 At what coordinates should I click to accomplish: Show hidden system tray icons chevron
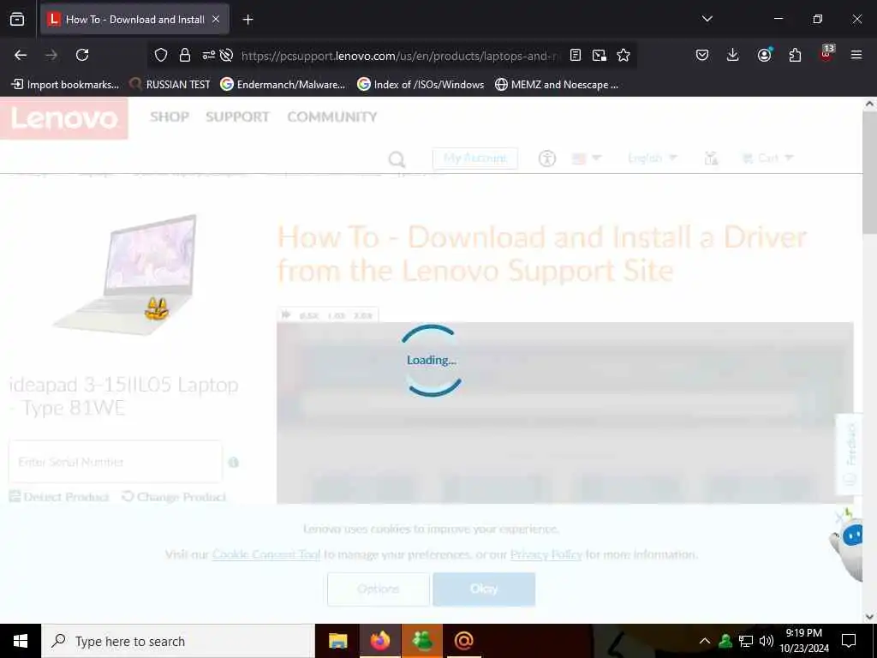coord(705,641)
